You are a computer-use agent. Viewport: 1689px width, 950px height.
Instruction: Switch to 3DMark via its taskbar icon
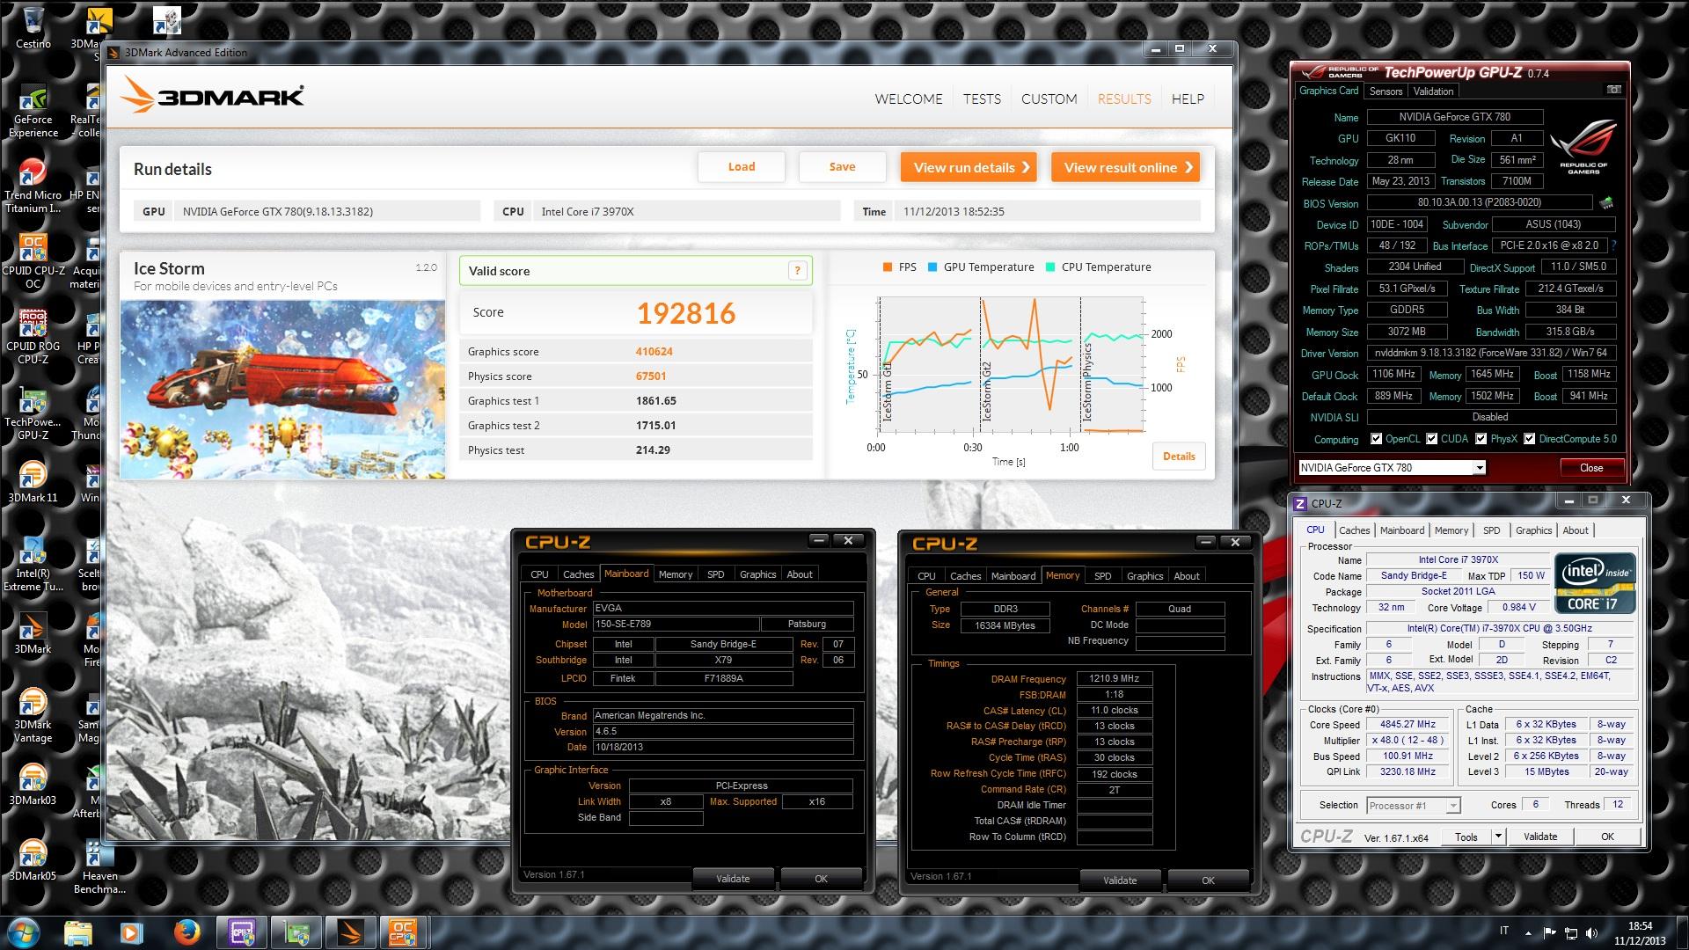pyautogui.click(x=349, y=932)
